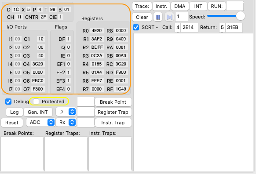Toggle the SCRT checkbox
Image resolution: width=256 pixels, height=174 pixels.
[136, 27]
